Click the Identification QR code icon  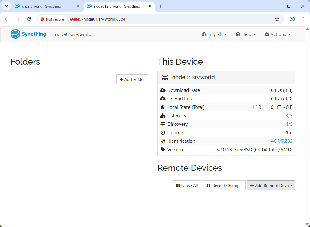click(163, 141)
